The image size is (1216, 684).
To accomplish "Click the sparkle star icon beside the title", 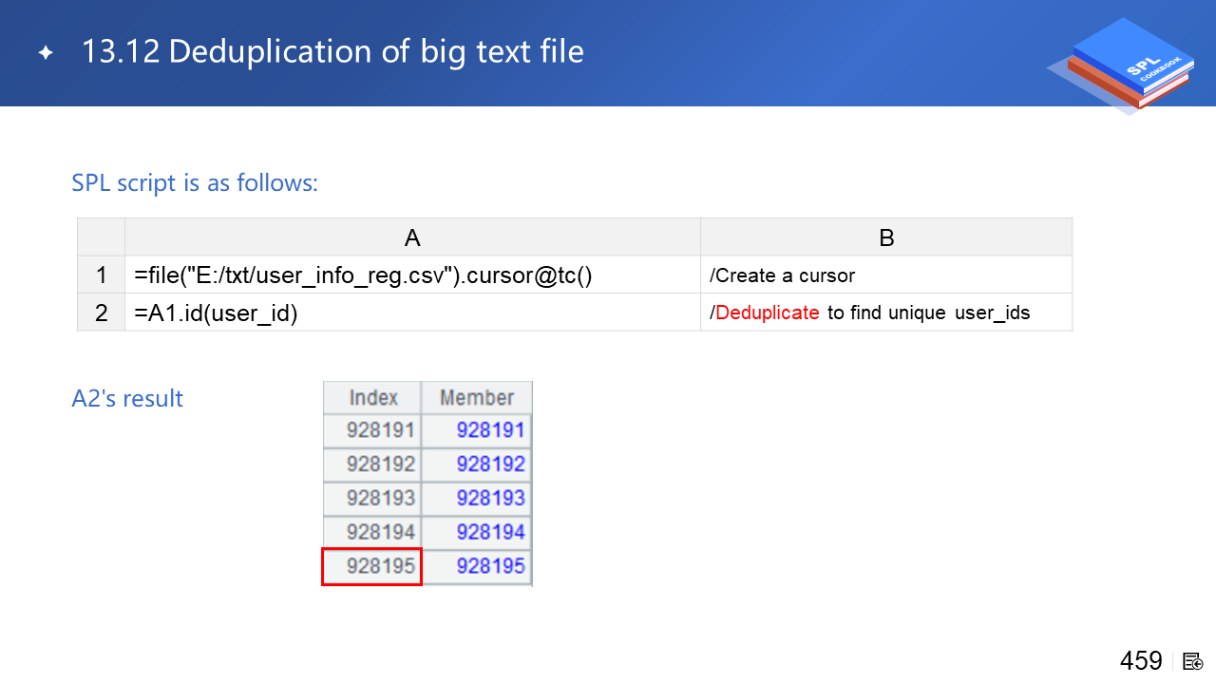I will pyautogui.click(x=46, y=53).
